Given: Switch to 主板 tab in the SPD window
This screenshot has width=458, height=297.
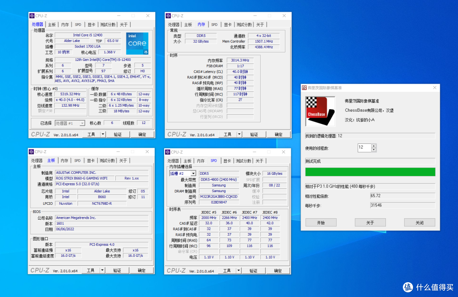Looking at the screenshot, I should click(187, 161).
